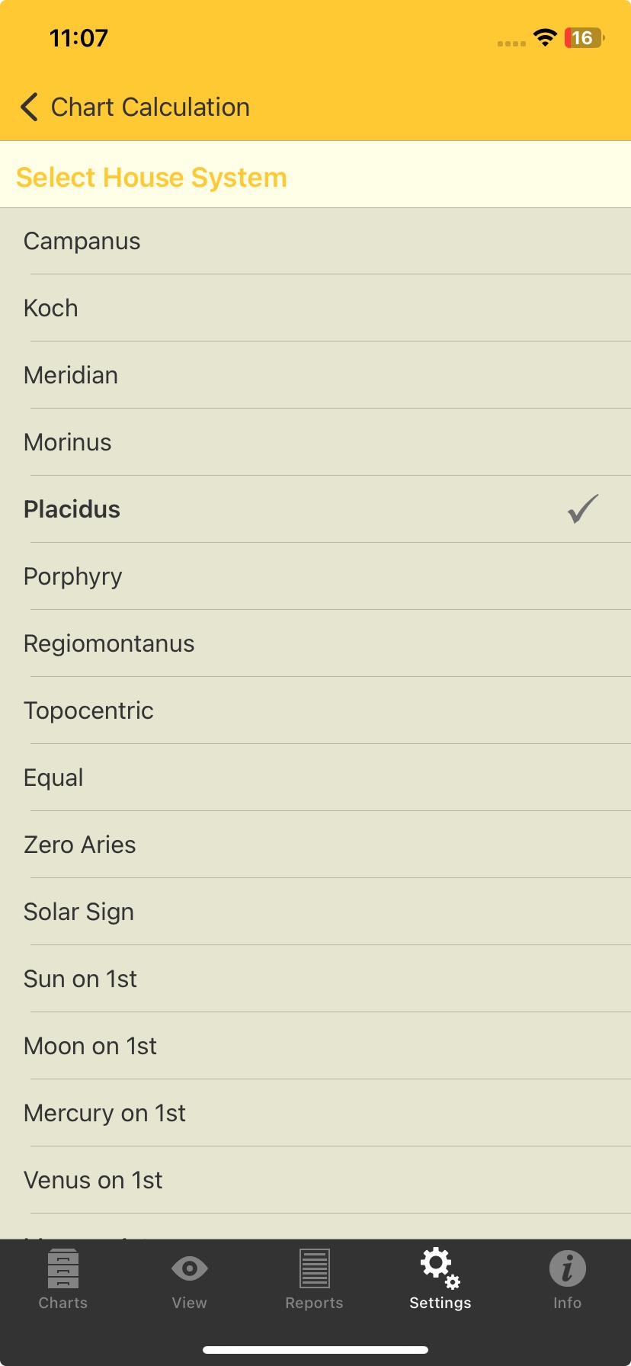Tap the Wi-Fi status icon

(x=545, y=38)
